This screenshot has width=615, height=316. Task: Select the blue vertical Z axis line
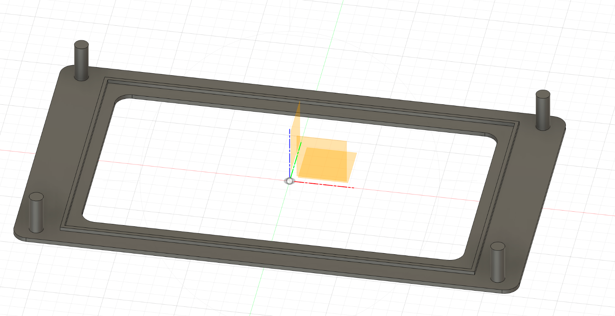(289, 153)
